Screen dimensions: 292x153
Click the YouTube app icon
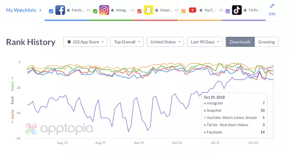[x=192, y=10]
